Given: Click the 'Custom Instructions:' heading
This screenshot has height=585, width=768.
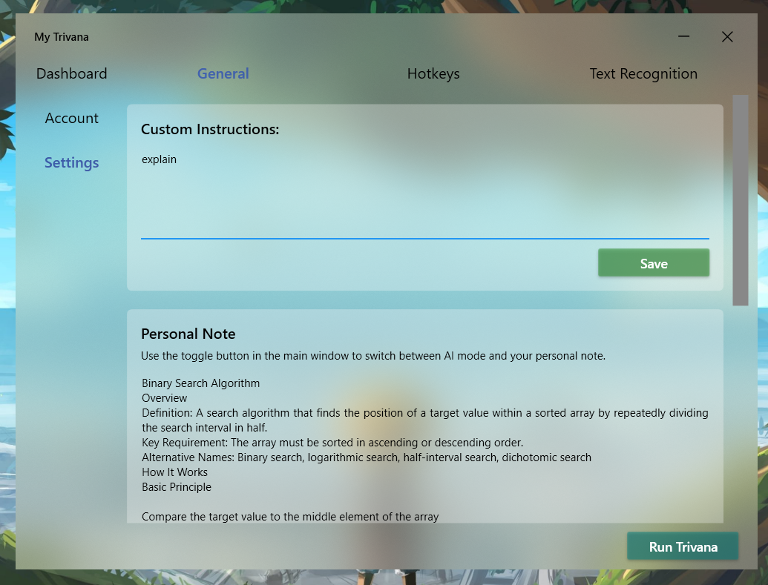Looking at the screenshot, I should (210, 129).
